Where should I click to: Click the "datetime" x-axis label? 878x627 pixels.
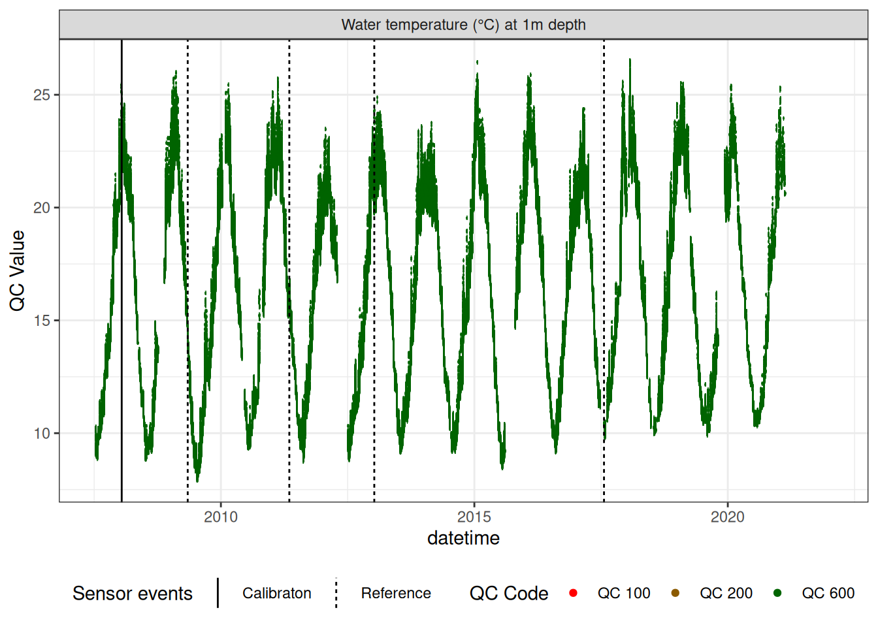pos(463,538)
